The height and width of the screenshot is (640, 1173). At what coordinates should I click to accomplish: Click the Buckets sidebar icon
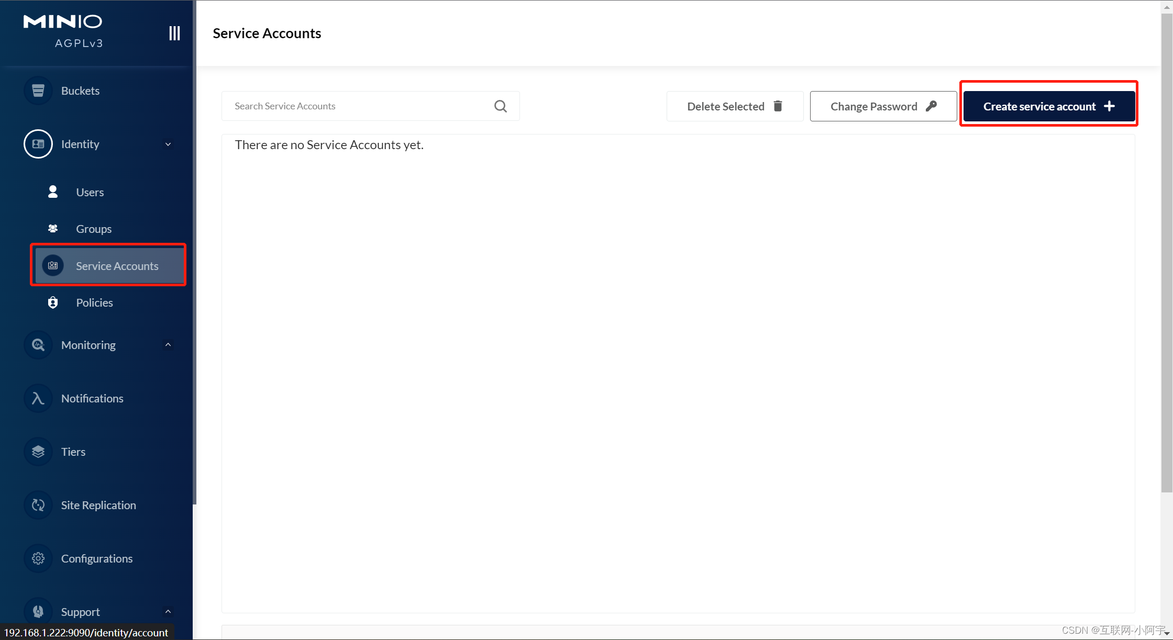(x=38, y=91)
